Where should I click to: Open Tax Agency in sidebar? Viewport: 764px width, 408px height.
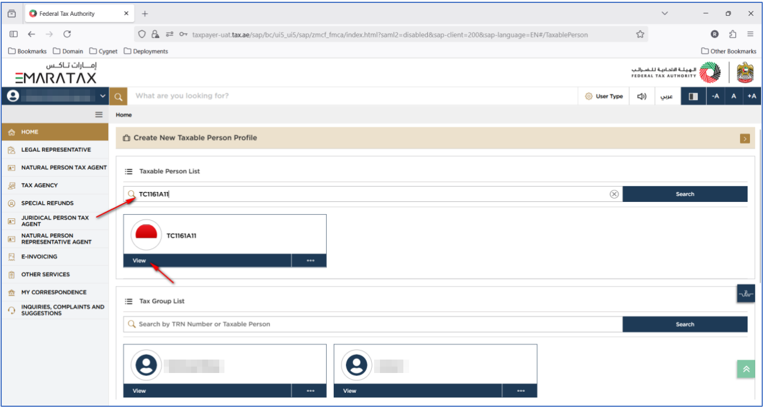[x=55, y=186]
